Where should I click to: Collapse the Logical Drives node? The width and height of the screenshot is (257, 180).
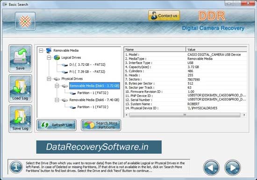[x=49, y=58]
